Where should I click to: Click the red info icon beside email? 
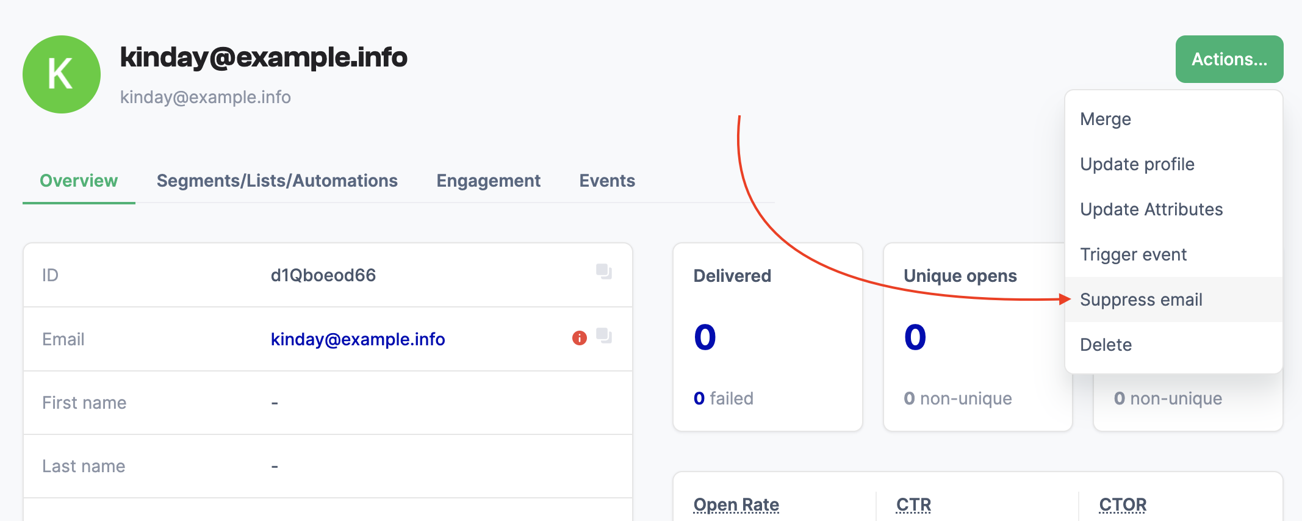(579, 338)
